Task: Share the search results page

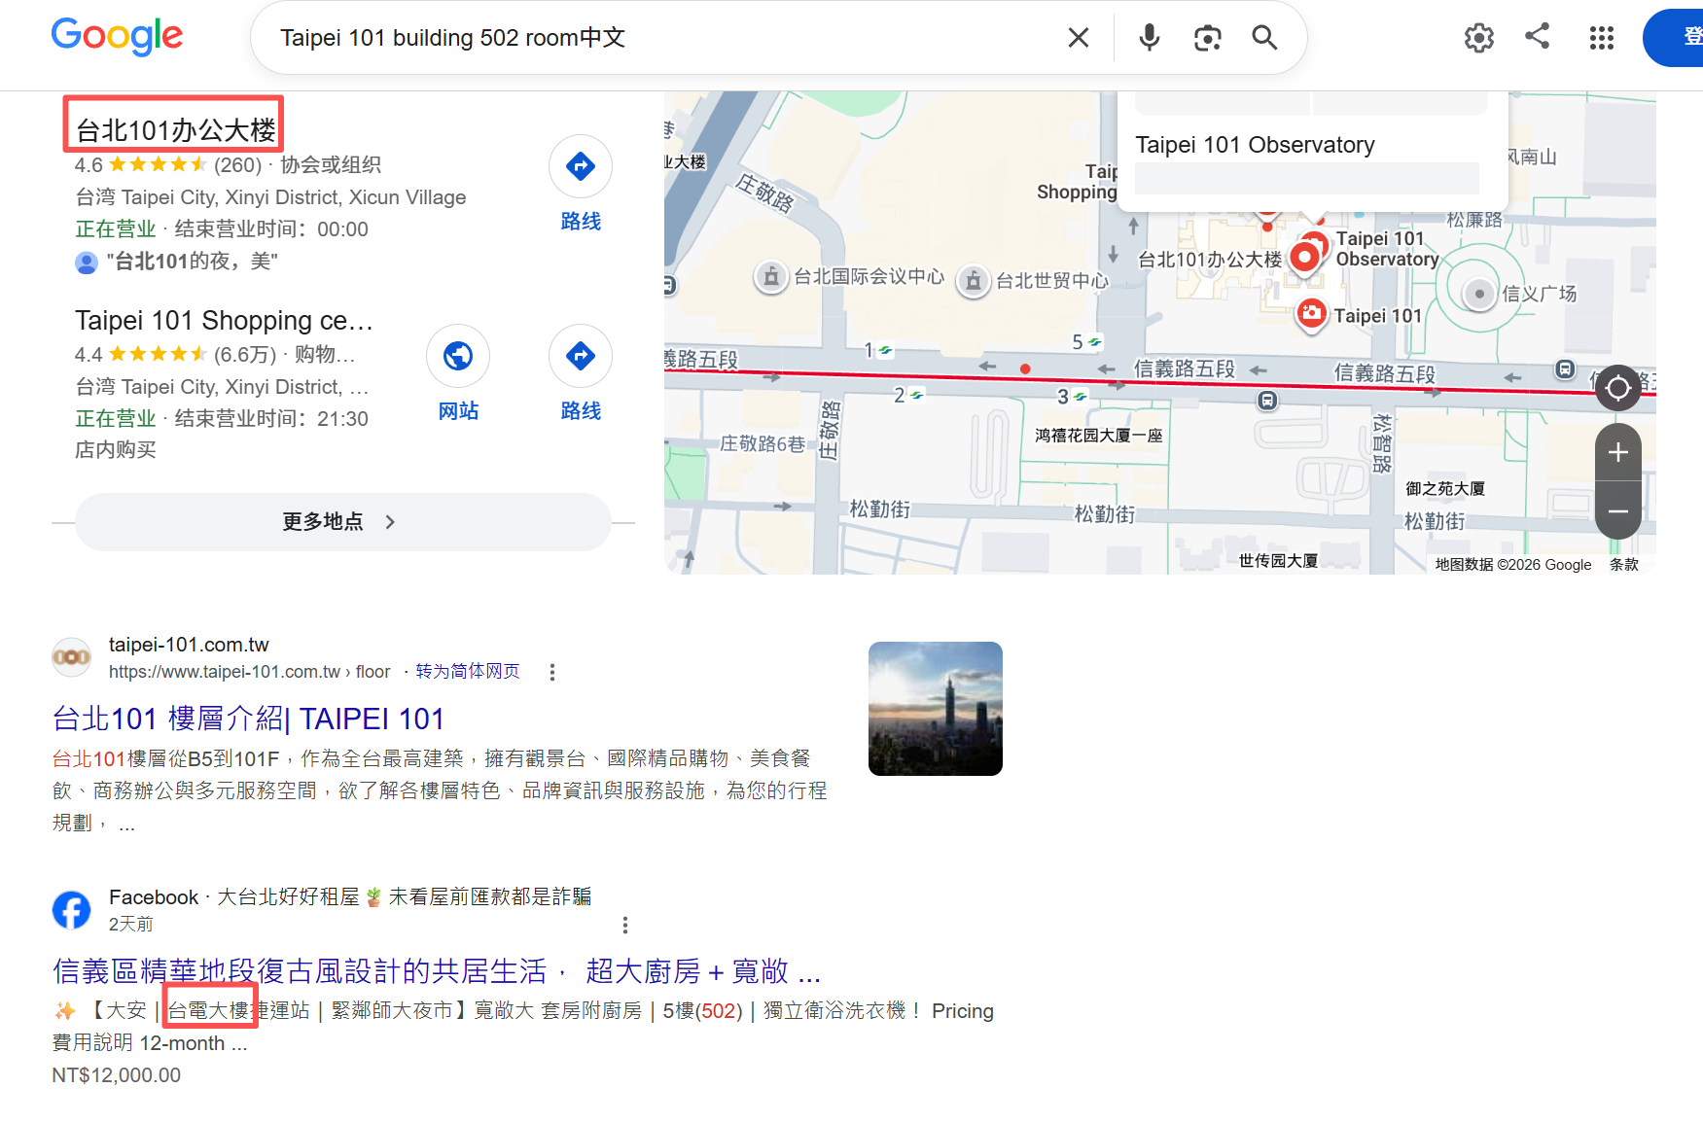Action: click(x=1537, y=37)
